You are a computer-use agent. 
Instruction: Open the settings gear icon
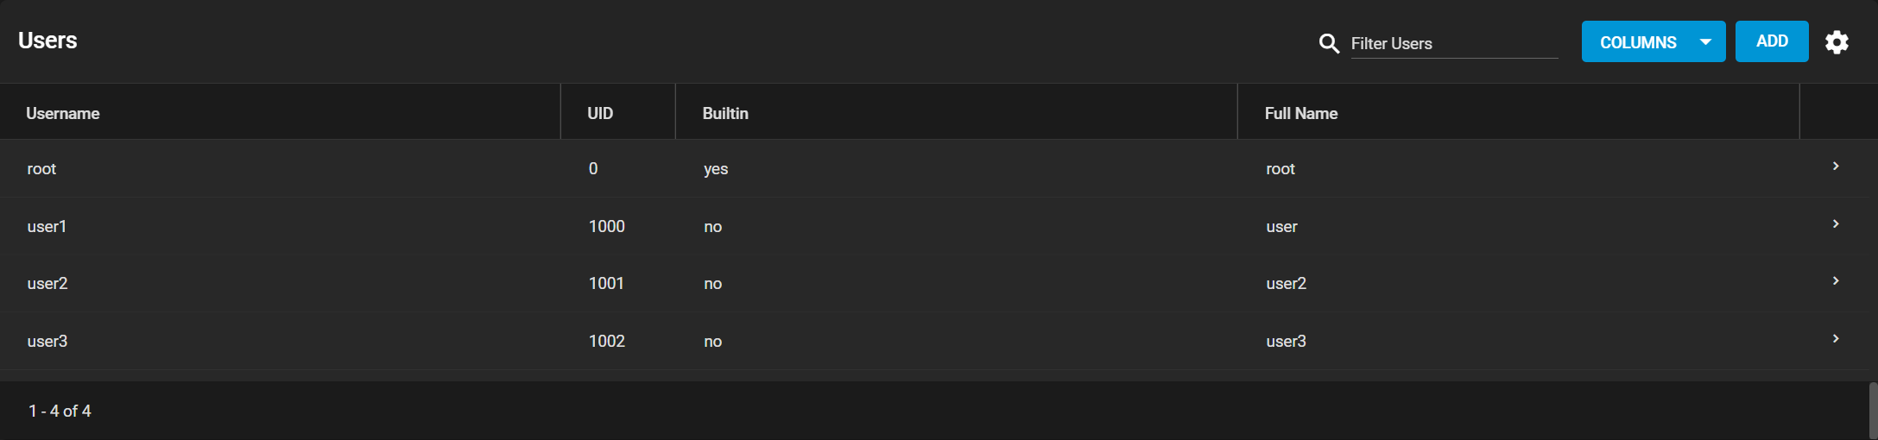(1837, 42)
